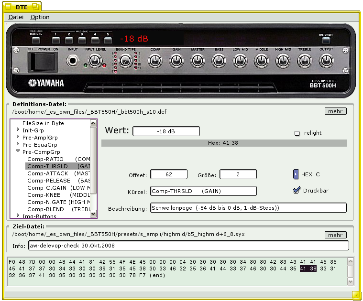Click the Wert value field
This screenshot has height=301, width=363.
pyautogui.click(x=166, y=131)
